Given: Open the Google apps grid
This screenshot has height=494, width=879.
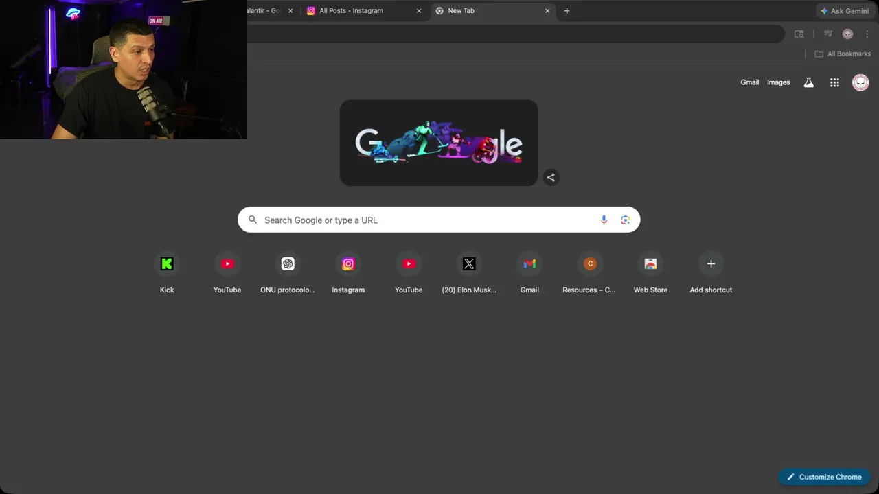Looking at the screenshot, I should pyautogui.click(x=834, y=82).
